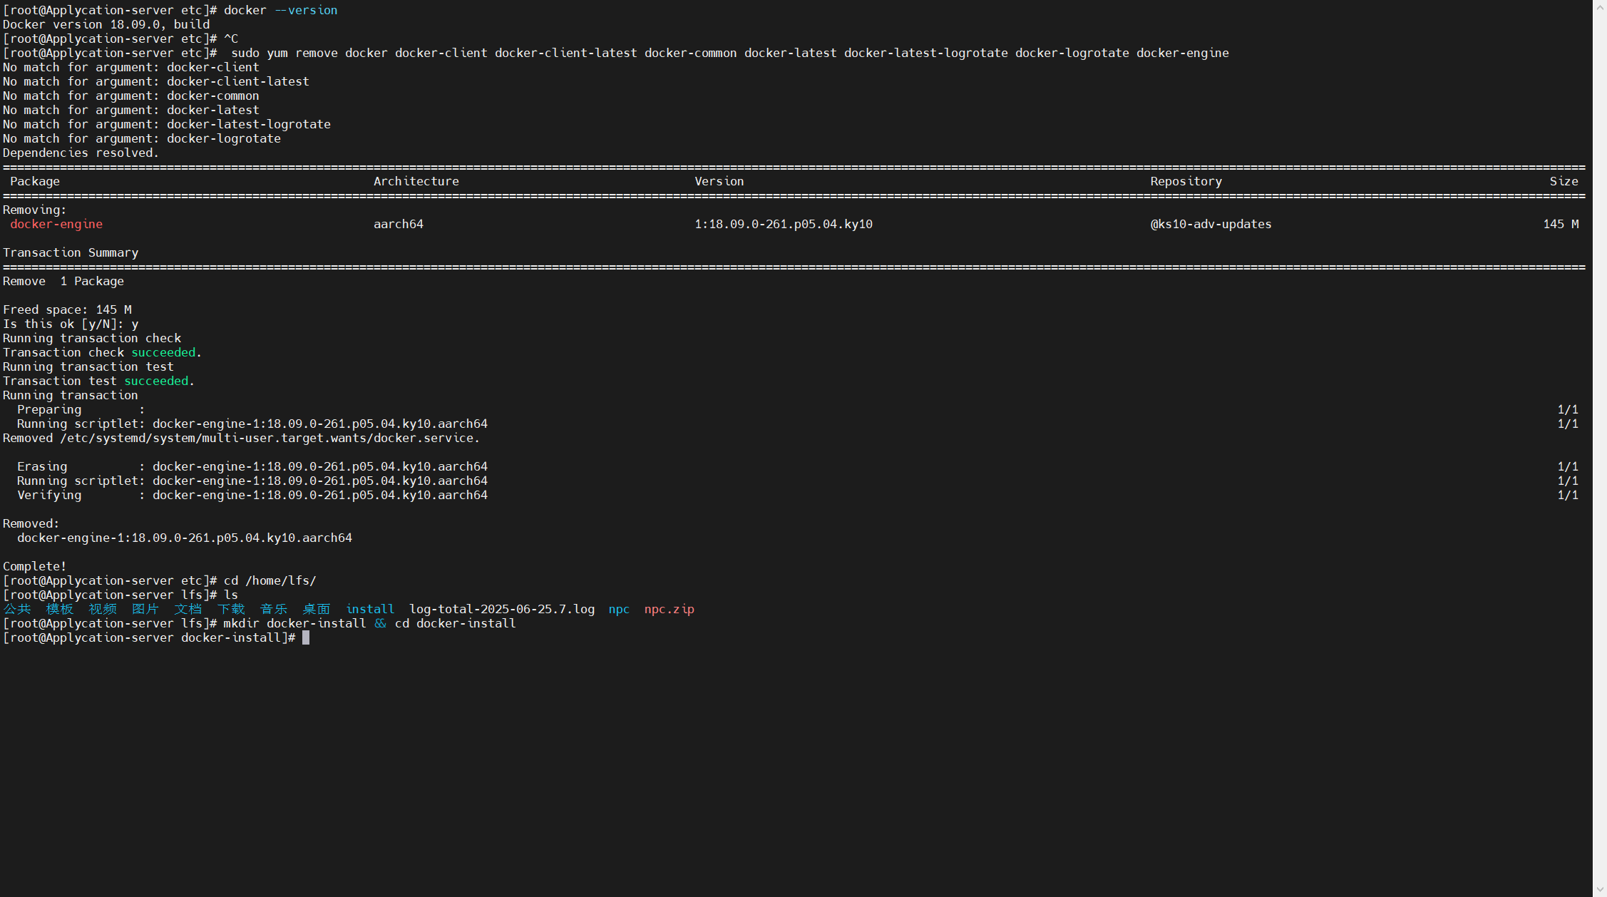Click the Architecture column header
This screenshot has width=1607, height=897.
416,181
